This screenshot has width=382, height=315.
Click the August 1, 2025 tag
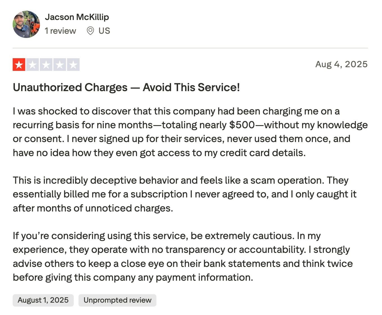pyautogui.click(x=43, y=300)
